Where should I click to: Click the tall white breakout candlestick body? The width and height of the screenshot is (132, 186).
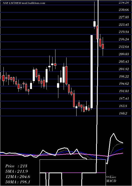(x=92, y=71)
